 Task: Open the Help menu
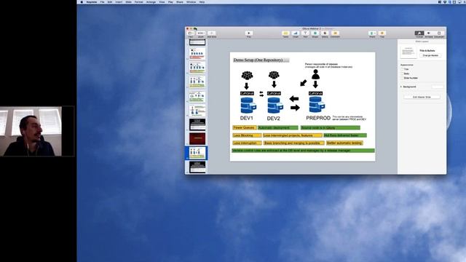[x=202, y=1]
